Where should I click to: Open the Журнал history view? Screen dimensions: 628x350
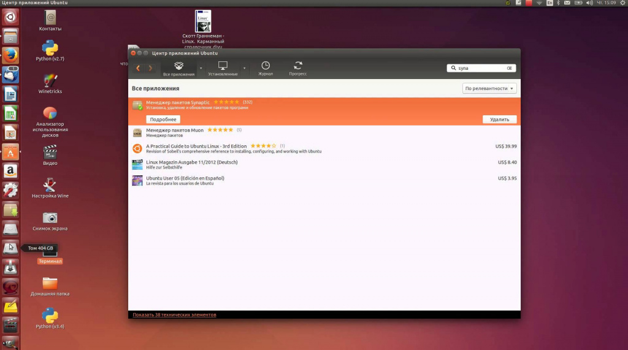point(266,69)
